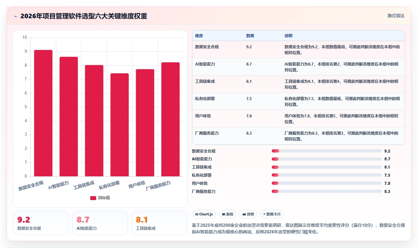The width and height of the screenshot is (418, 248).
Task: Click the AI智能能力 progress bar
Action: click(x=327, y=159)
